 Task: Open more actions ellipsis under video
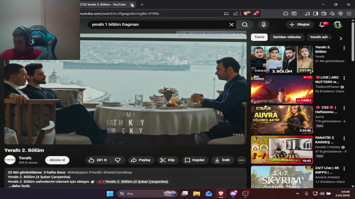click(242, 160)
